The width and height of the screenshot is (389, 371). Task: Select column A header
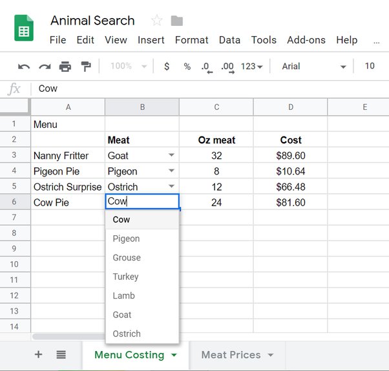(x=68, y=107)
